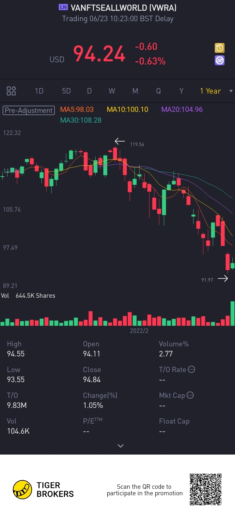Select the W weekly chart tab
This screenshot has height=525, width=235.
point(112,91)
